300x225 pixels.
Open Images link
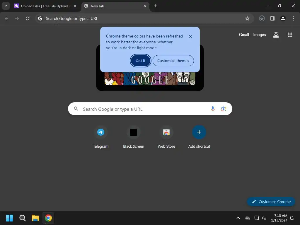coord(260,35)
